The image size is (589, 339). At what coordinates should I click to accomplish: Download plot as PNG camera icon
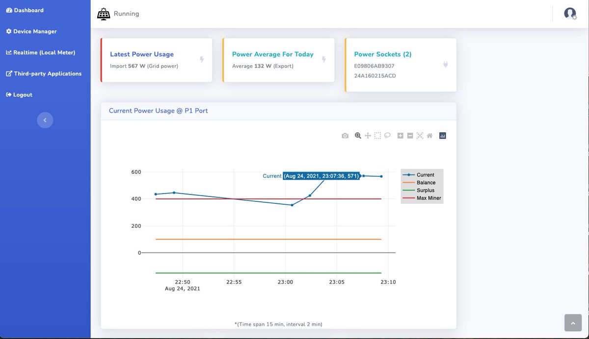point(345,136)
